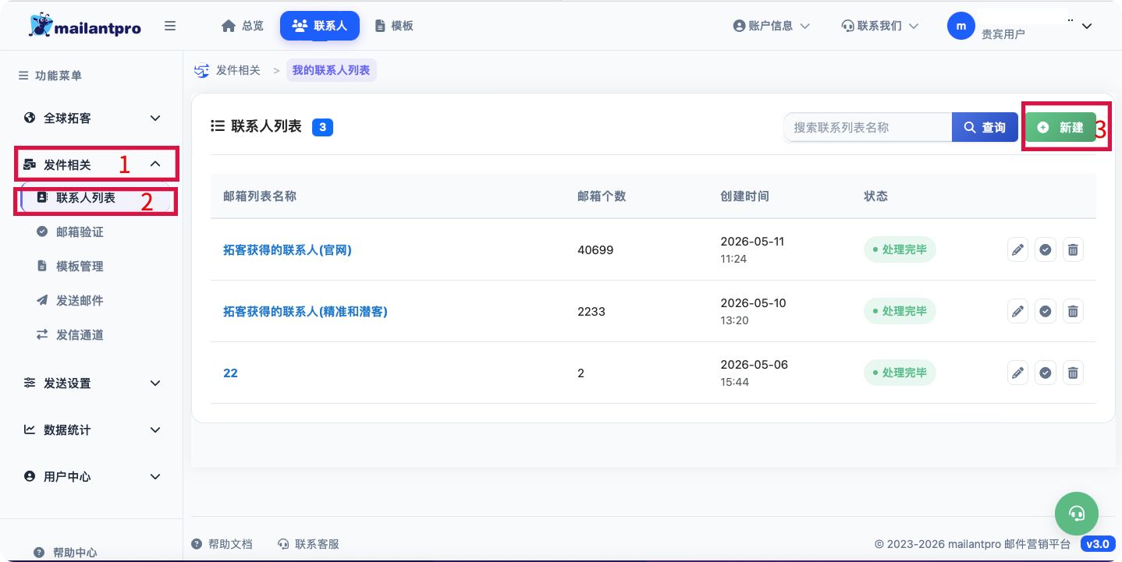Click the 处理完毕 status of the 官网 list
The width and height of the screenshot is (1122, 562).
click(900, 249)
